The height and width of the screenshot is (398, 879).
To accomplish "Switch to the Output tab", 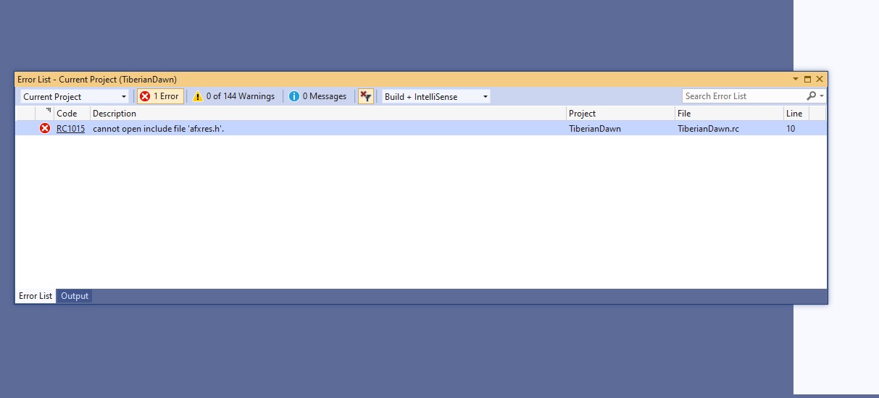I will pos(75,296).
